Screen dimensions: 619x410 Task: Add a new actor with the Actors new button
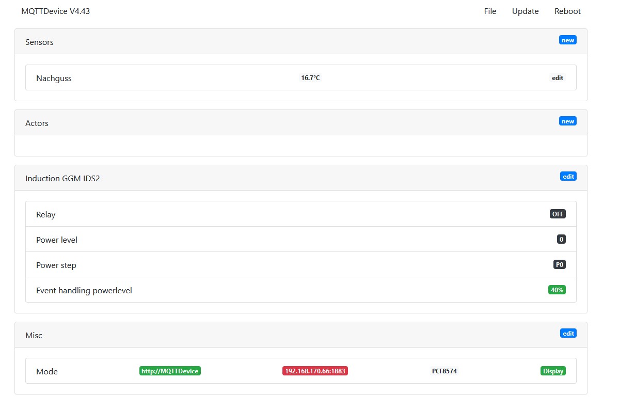(567, 121)
